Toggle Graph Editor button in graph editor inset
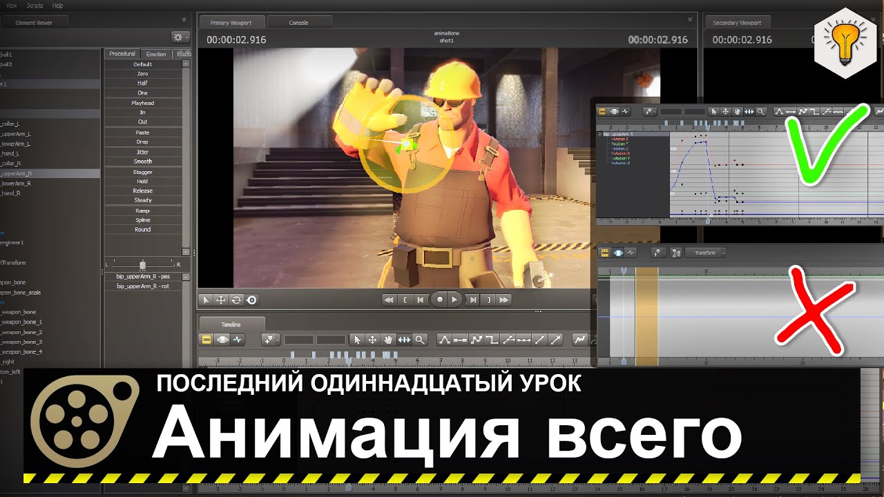Viewport: 884px width, 497px height. (x=625, y=111)
